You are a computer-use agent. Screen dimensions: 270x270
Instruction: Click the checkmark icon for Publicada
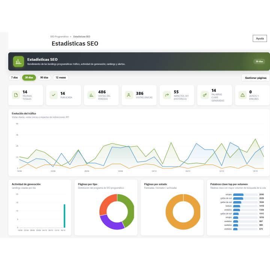[54, 95]
